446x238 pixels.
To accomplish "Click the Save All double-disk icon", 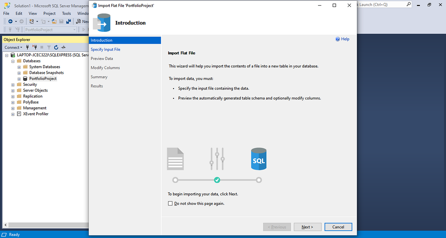I will pyautogui.click(x=68, y=21).
